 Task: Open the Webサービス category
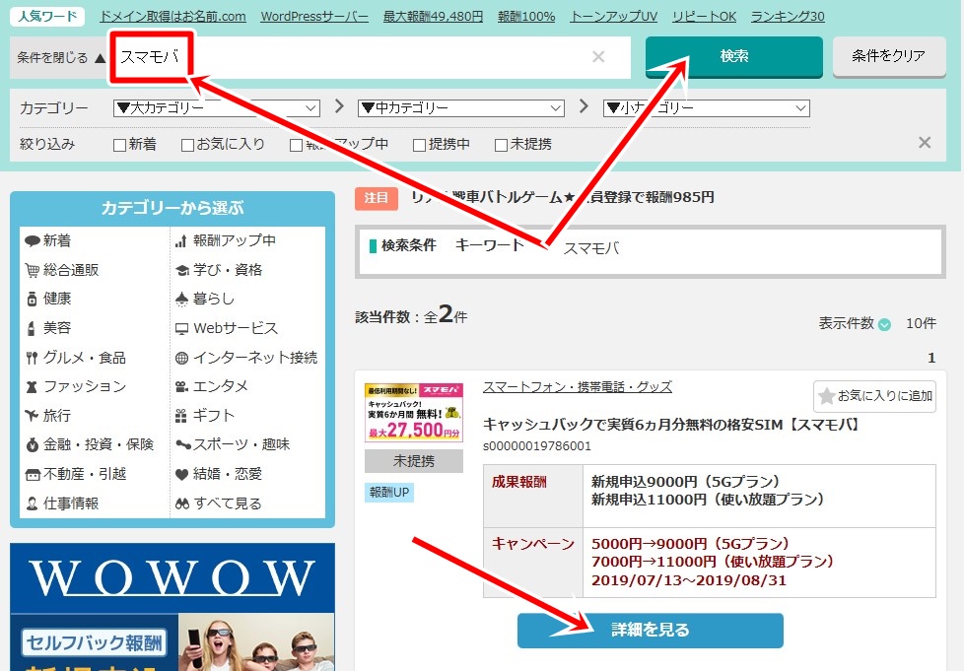236,328
